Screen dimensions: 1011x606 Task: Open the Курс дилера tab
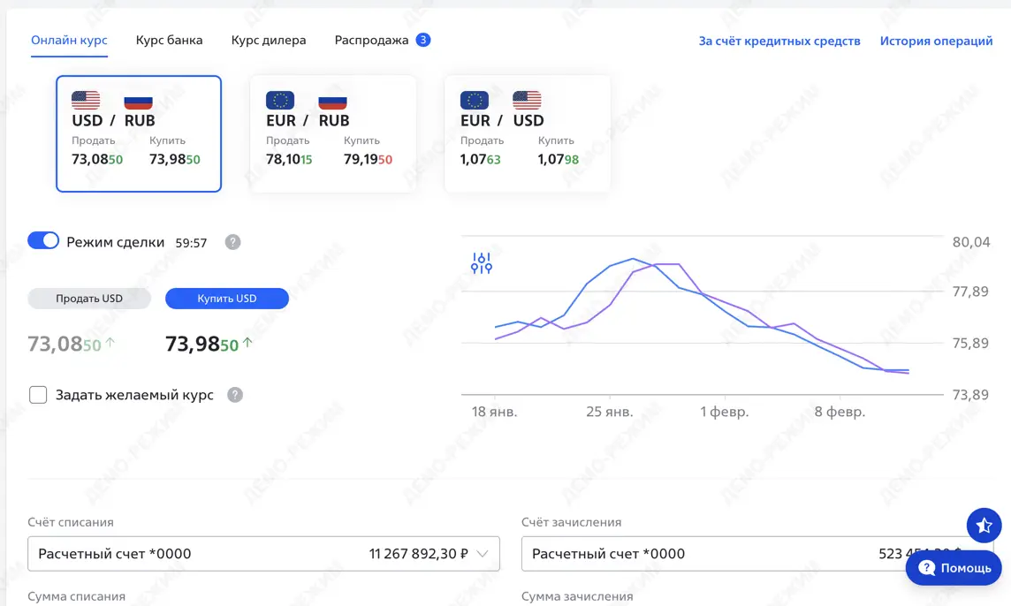pos(269,40)
